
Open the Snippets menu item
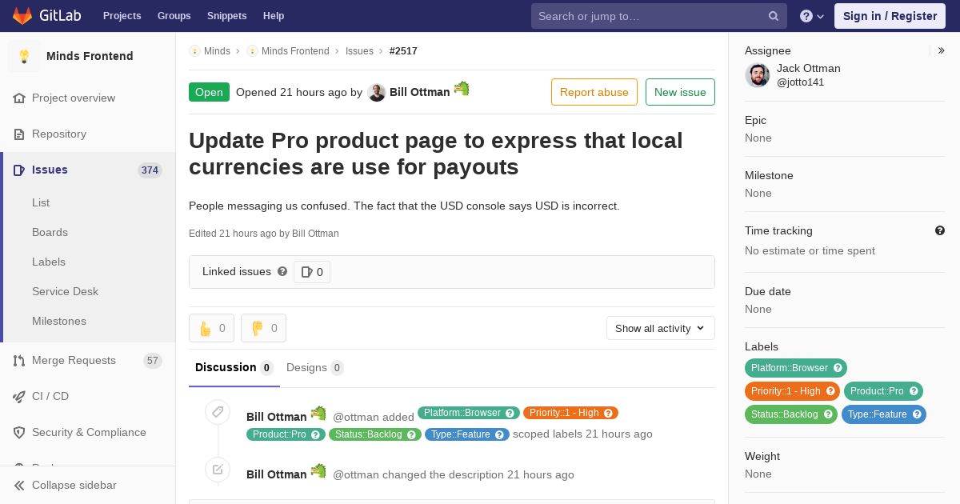[226, 16]
